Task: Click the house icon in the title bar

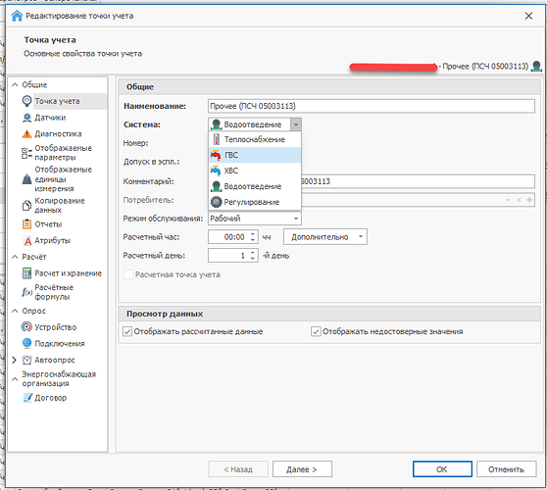Action: pyautogui.click(x=17, y=16)
